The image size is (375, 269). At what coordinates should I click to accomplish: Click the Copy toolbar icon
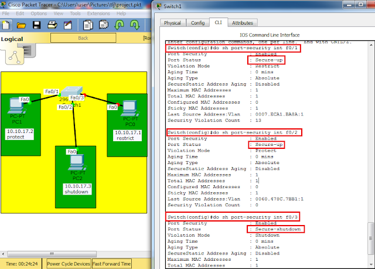[x=88, y=25]
